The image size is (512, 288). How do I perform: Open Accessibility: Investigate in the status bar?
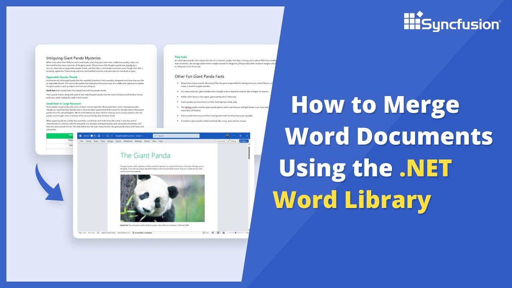[x=143, y=232]
